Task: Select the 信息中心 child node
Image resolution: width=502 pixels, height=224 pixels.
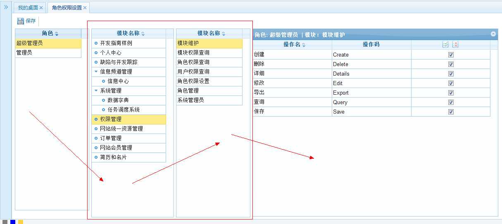Action: coord(128,81)
